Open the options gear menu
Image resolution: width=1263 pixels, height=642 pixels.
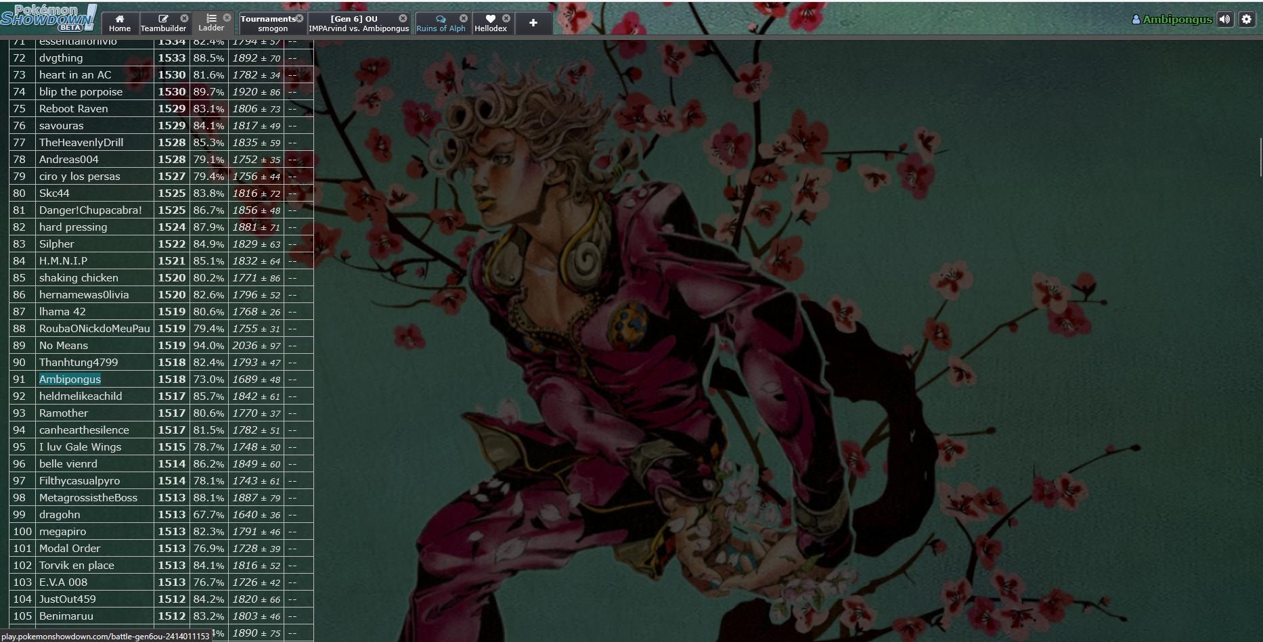pyautogui.click(x=1246, y=19)
